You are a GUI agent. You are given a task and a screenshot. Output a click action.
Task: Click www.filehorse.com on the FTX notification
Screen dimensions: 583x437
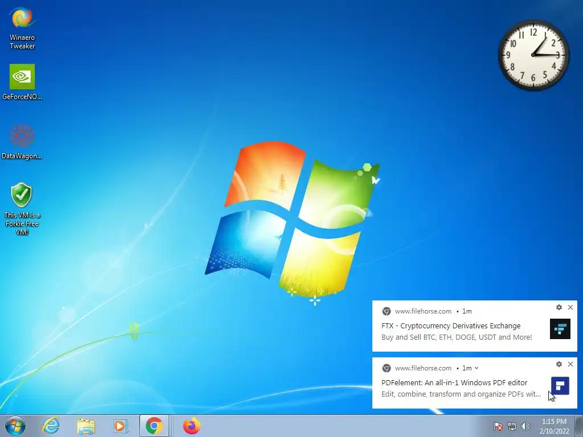pos(423,311)
